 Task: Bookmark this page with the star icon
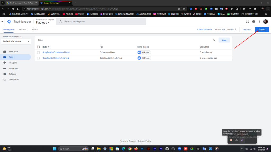click(184, 9)
